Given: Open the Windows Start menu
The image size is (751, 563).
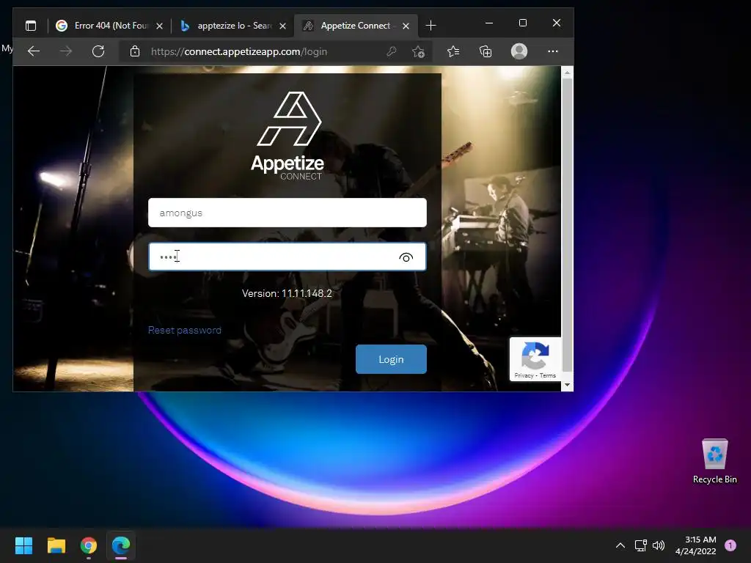Looking at the screenshot, I should [x=23, y=545].
